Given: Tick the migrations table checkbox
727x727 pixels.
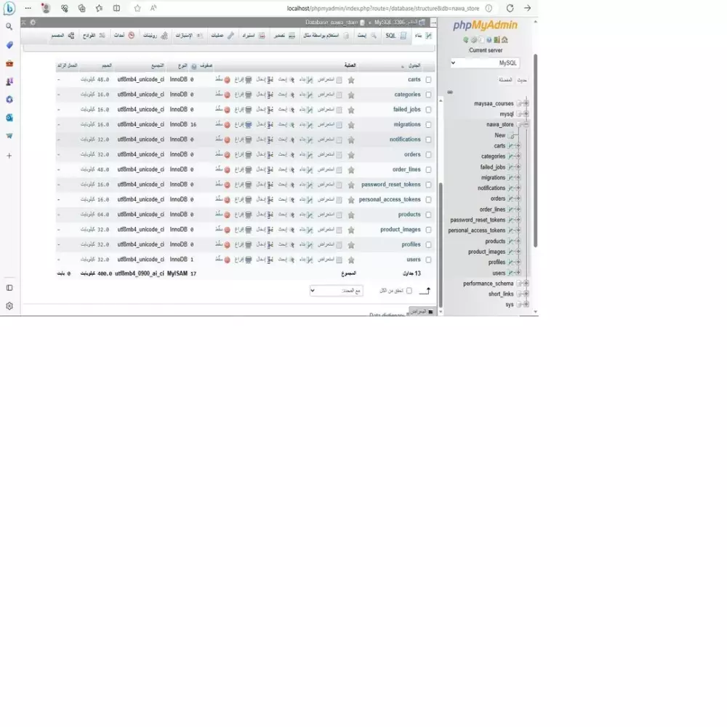Looking at the screenshot, I should pos(428,125).
